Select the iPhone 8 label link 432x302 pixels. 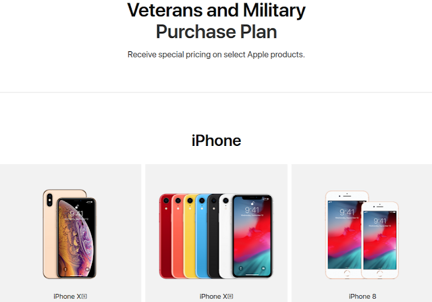pyautogui.click(x=362, y=296)
